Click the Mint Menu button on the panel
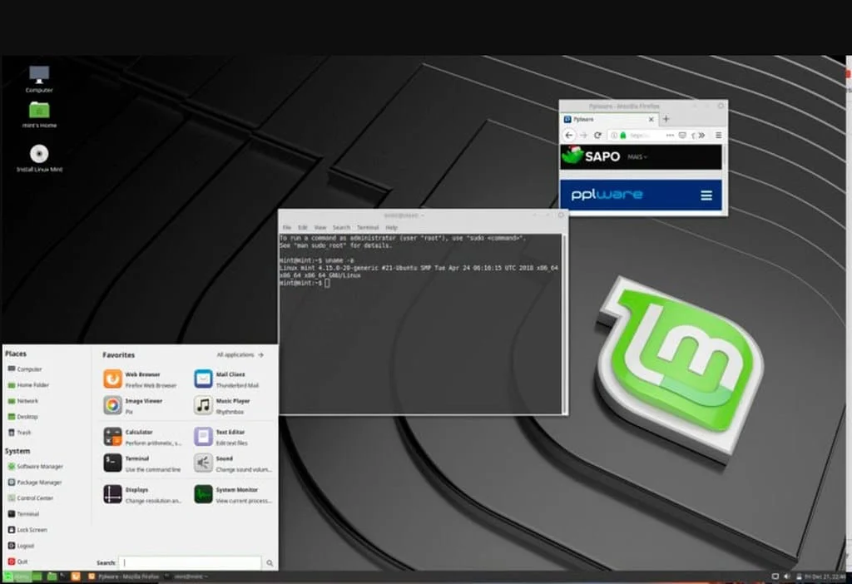The width and height of the screenshot is (852, 584). pyautogui.click(x=17, y=577)
